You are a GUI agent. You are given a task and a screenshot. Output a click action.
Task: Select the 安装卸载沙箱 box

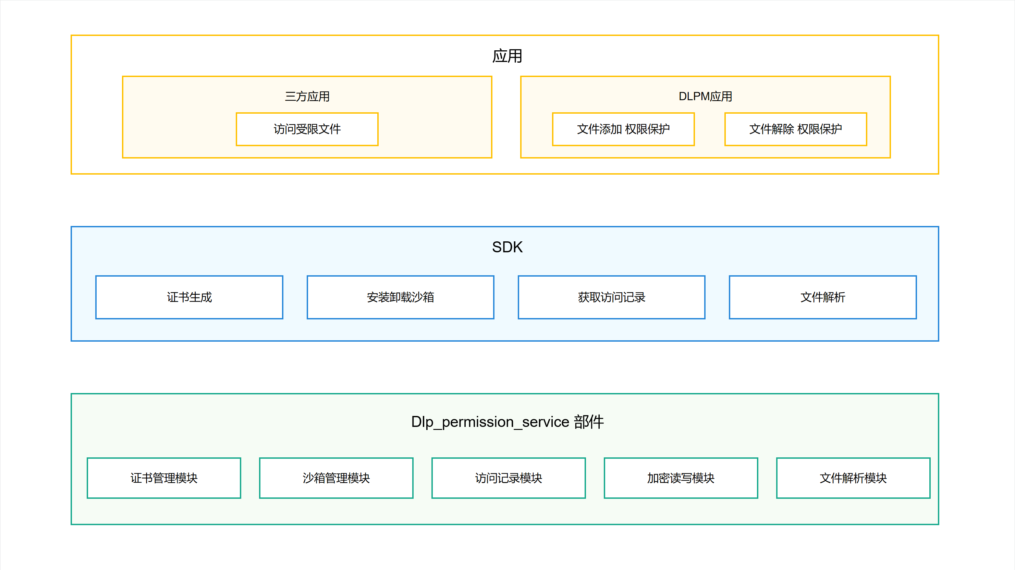click(400, 297)
